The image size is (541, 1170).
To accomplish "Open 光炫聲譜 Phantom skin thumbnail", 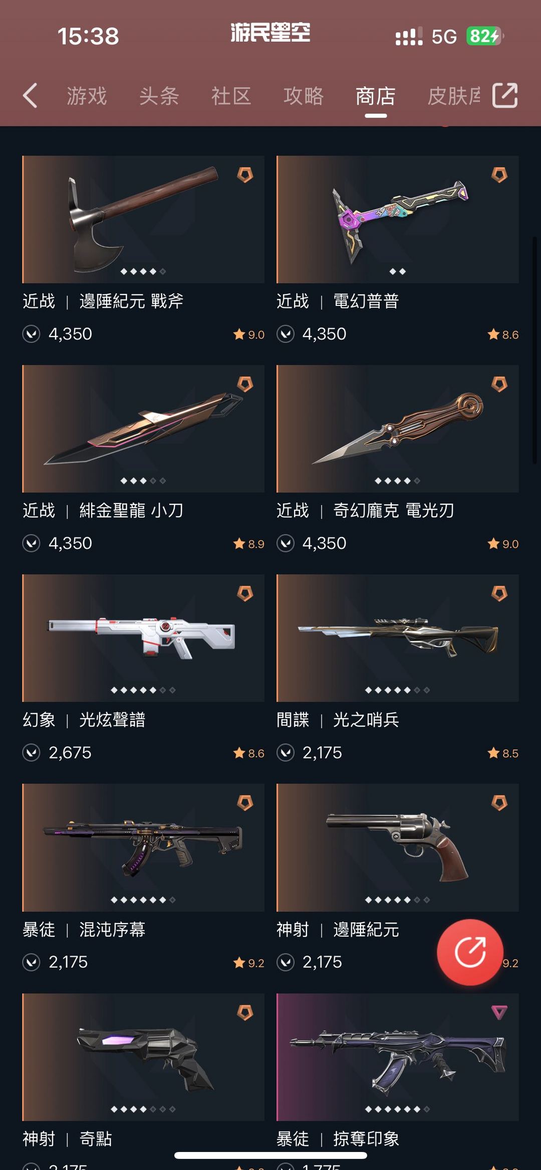I will click(143, 638).
